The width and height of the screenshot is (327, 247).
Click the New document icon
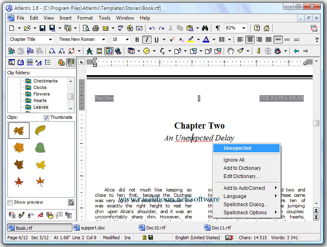tap(12, 28)
